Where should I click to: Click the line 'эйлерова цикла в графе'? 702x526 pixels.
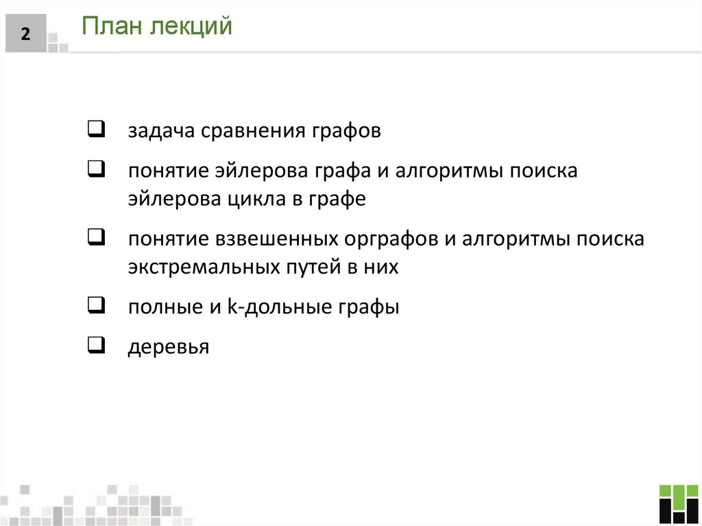click(246, 199)
